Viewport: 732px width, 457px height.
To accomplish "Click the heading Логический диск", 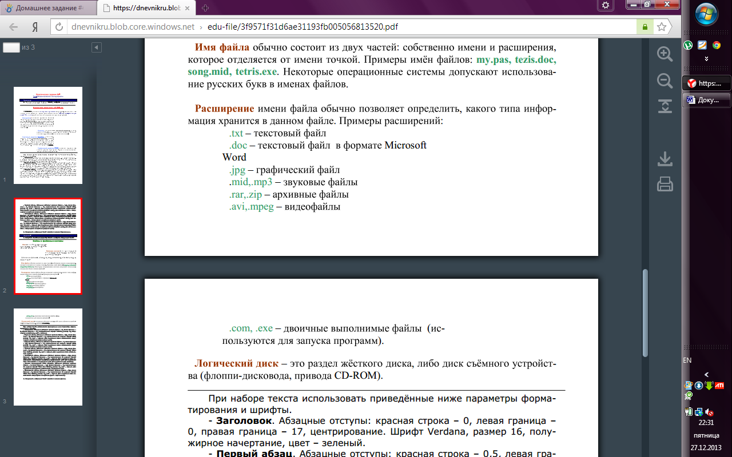I will coord(237,363).
